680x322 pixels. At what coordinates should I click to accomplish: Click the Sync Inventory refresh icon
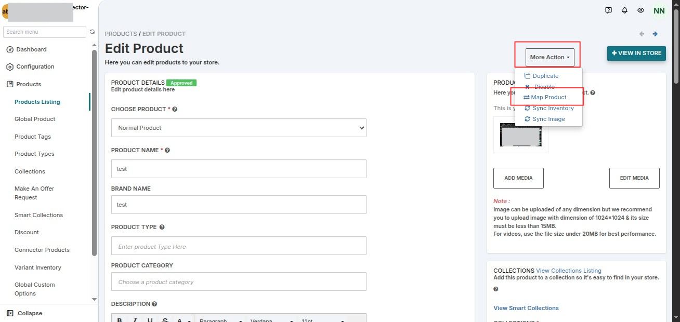coord(528,108)
